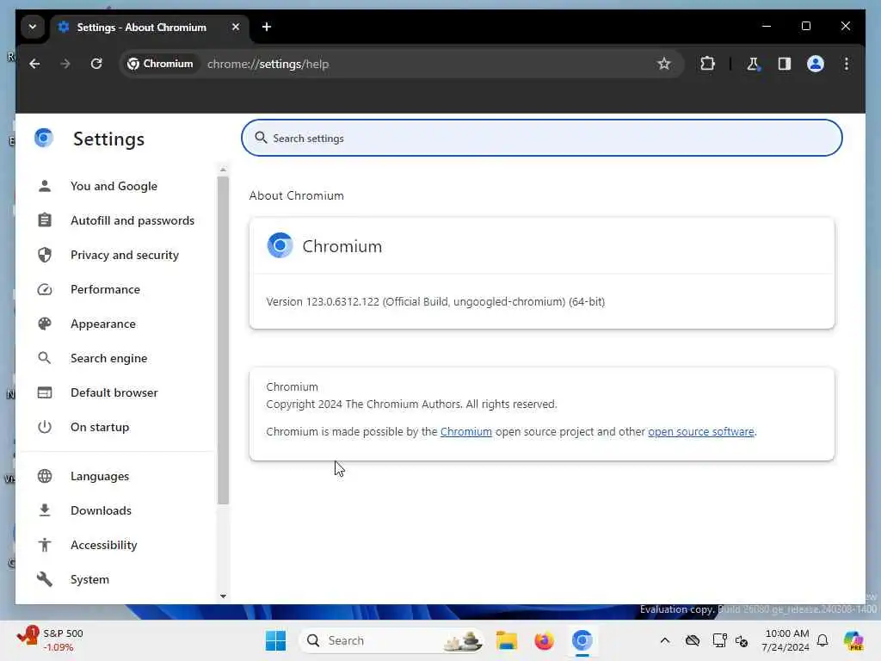Click the sidebar scrollbar thumb
Screen dimensions: 881x661
click(223, 341)
